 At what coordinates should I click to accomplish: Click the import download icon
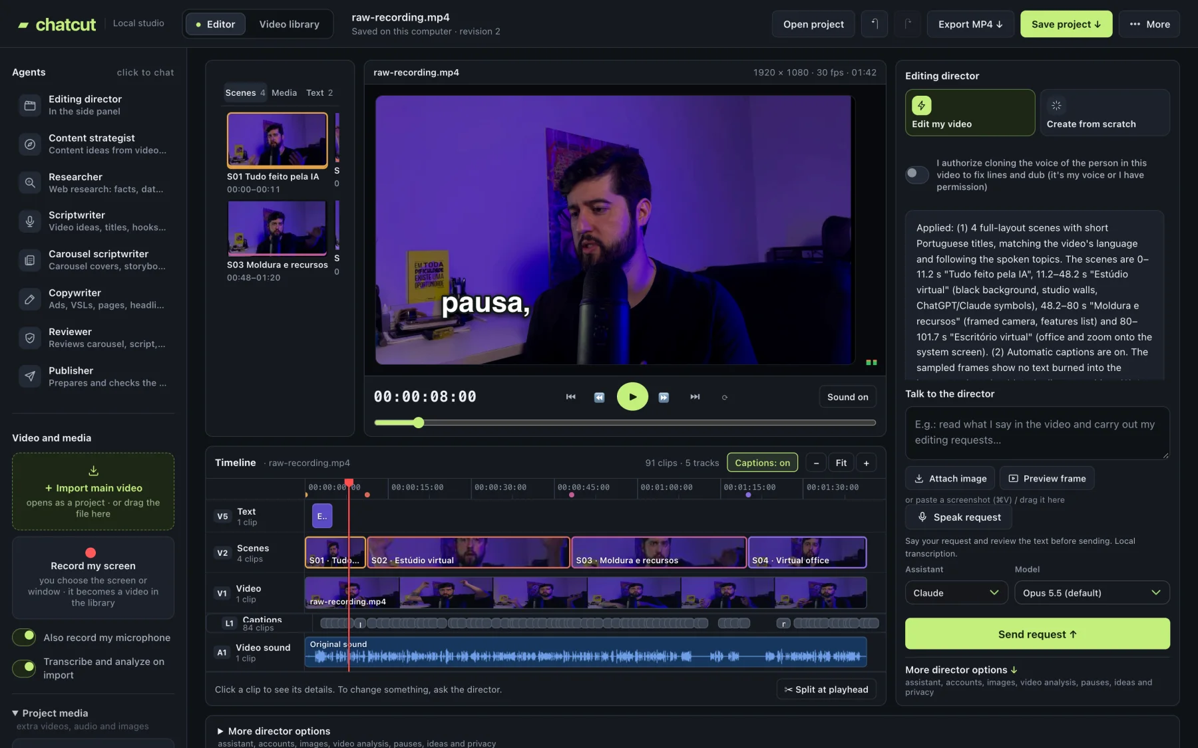93,471
